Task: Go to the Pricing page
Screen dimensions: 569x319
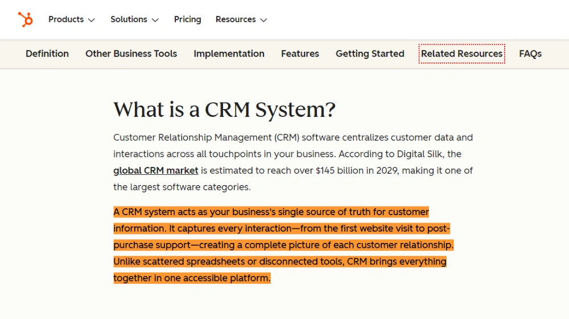Action: coord(187,19)
